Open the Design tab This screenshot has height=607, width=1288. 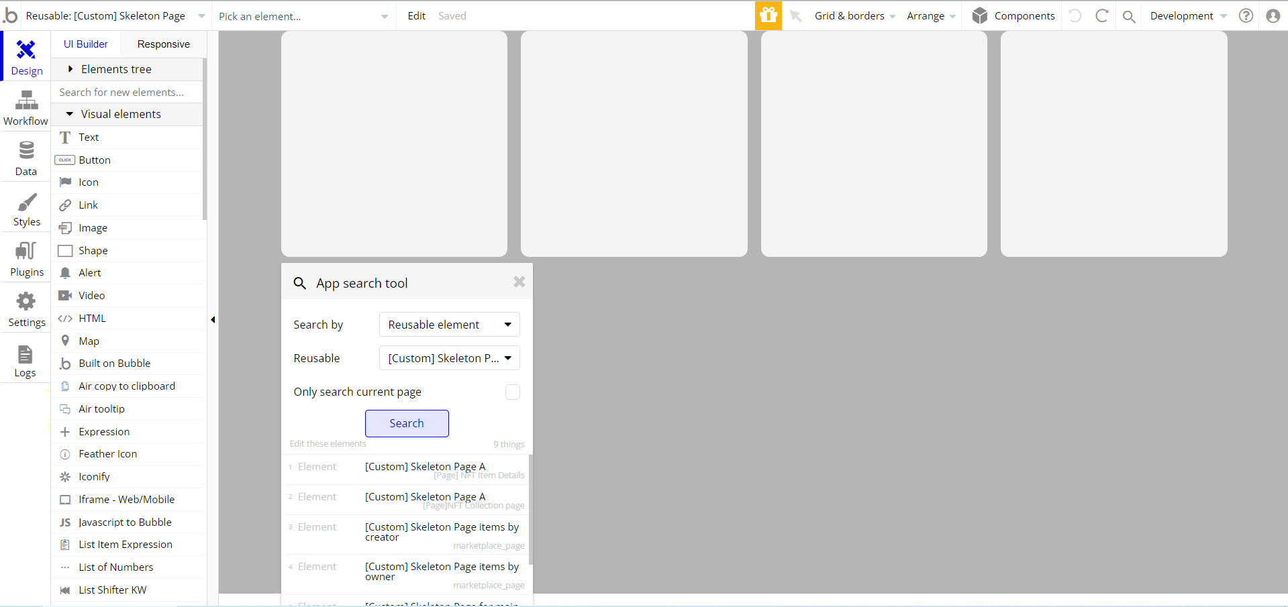(x=26, y=58)
